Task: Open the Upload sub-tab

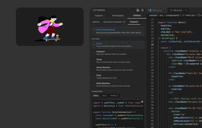Action: (96, 22)
